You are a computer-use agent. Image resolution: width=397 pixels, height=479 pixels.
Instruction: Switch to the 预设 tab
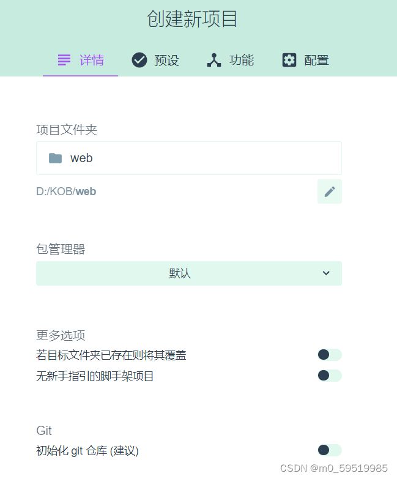[x=155, y=60]
